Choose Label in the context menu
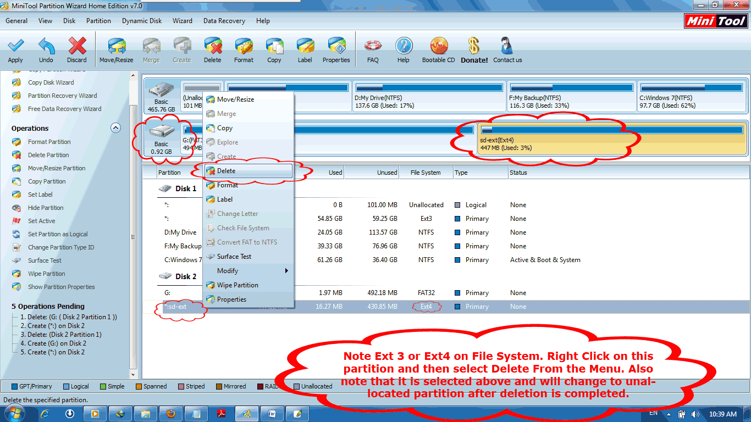Screen dimensions: 751x422 (x=249, y=199)
